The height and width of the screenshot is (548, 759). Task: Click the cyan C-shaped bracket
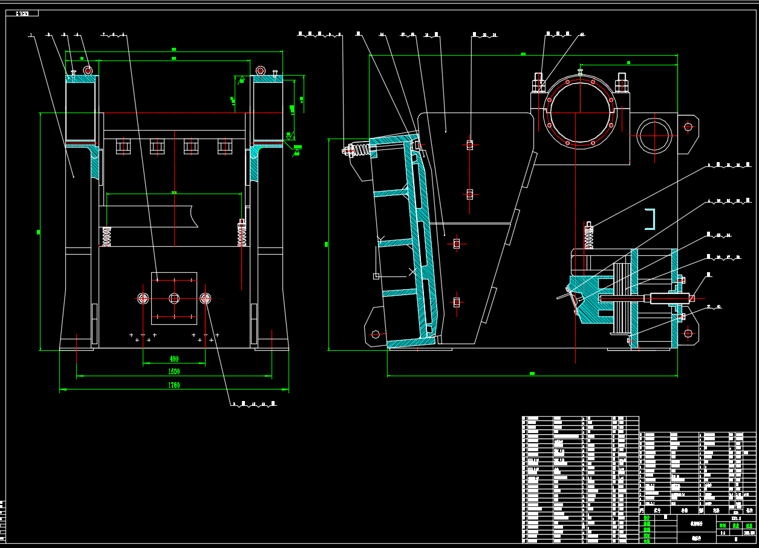click(x=650, y=218)
